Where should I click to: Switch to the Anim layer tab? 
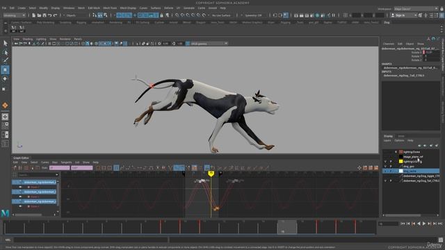[401, 136]
